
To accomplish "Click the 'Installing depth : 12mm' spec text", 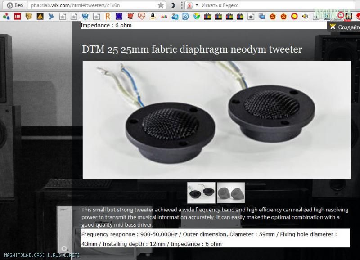I will [x=134, y=244].
